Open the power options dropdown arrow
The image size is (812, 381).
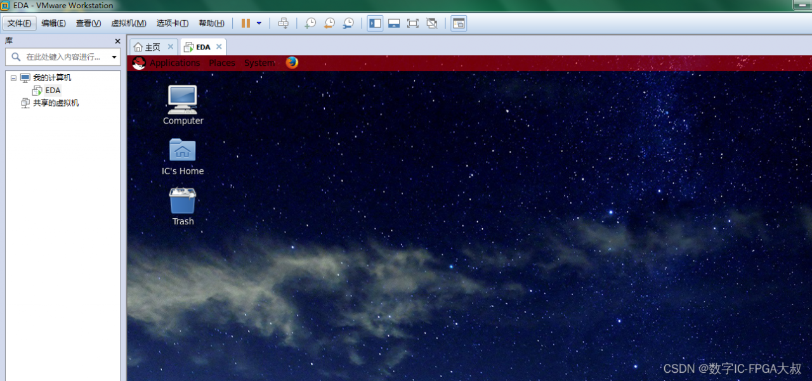[x=259, y=23]
